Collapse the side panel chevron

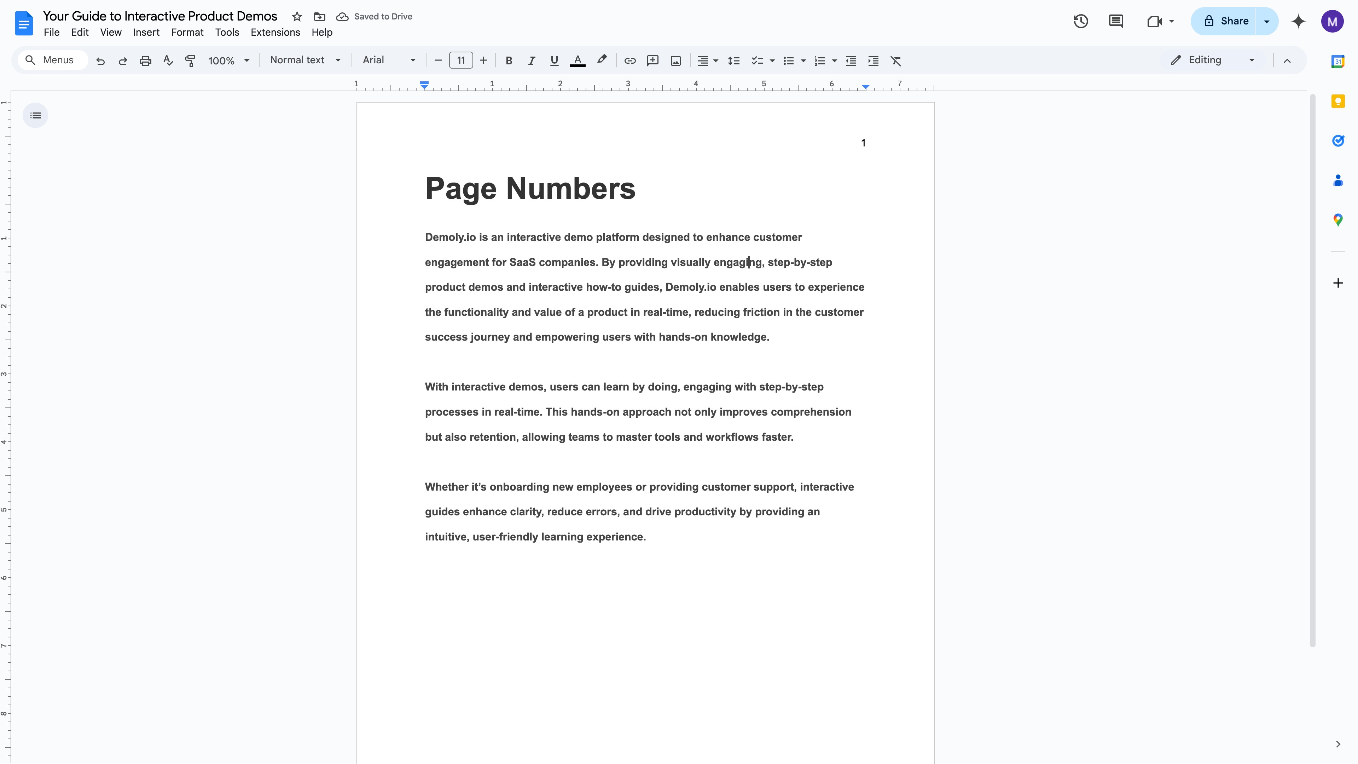coord(1337,744)
